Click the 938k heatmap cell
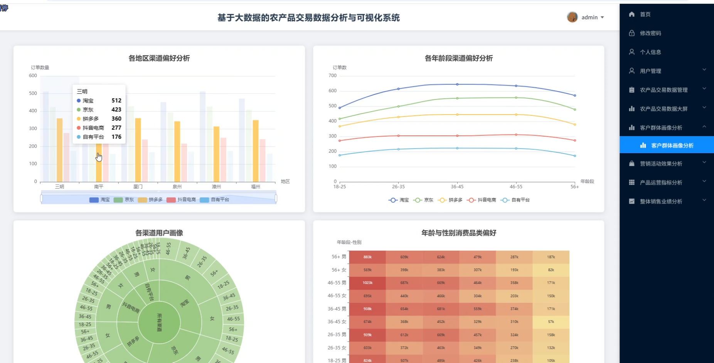This screenshot has height=363, width=714. pos(367,309)
